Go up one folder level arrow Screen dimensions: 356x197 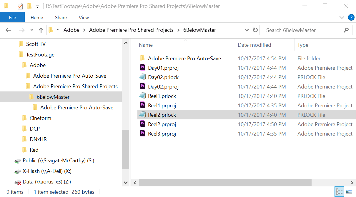click(x=41, y=30)
